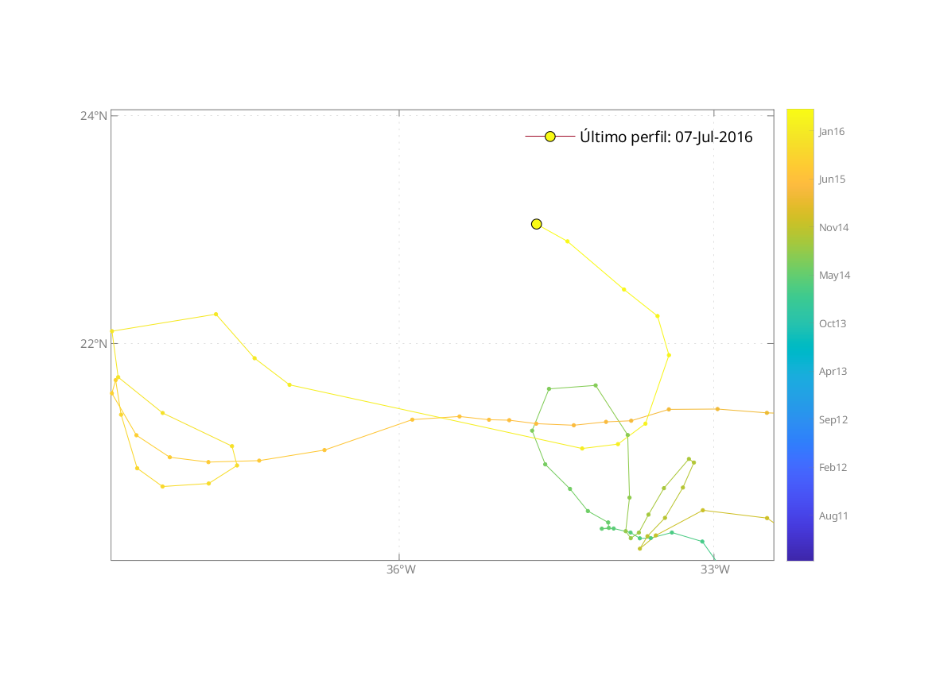Click the Jan16 colorbar label
928x695 pixels.
pyautogui.click(x=832, y=132)
